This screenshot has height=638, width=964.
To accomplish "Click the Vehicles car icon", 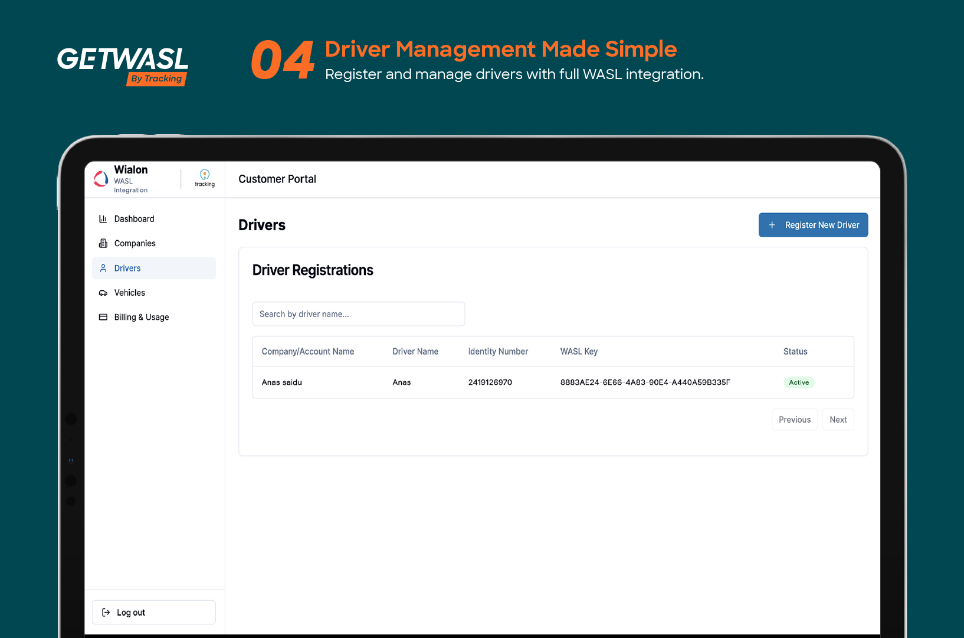I will 103,293.
